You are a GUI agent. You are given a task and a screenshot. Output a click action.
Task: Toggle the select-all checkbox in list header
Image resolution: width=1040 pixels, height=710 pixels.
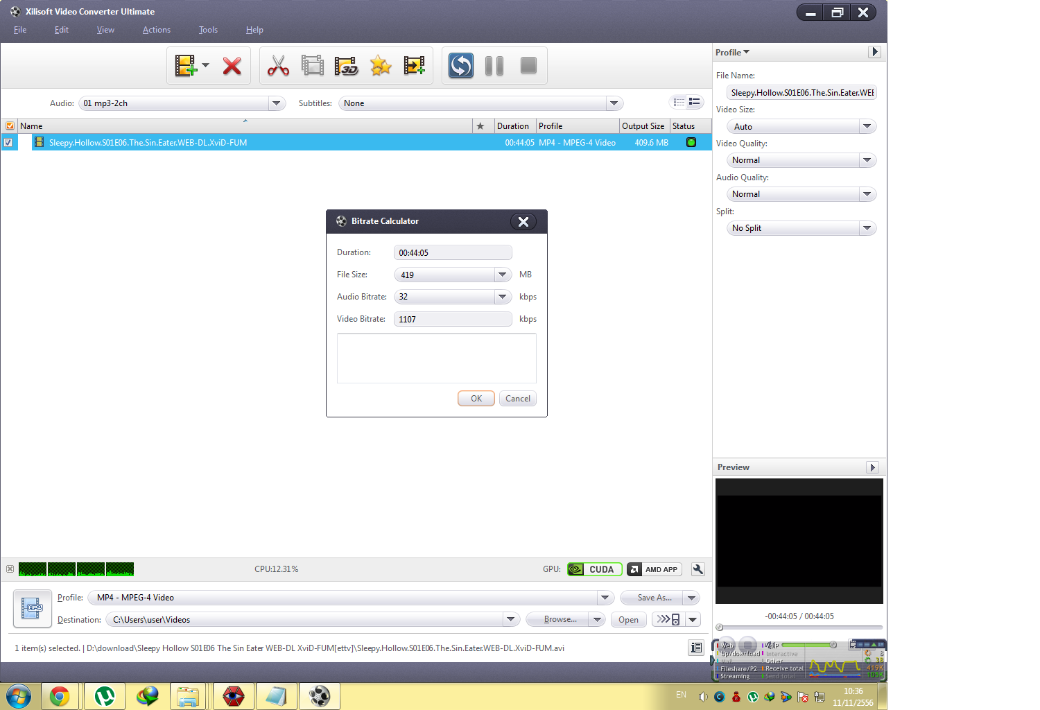point(10,126)
